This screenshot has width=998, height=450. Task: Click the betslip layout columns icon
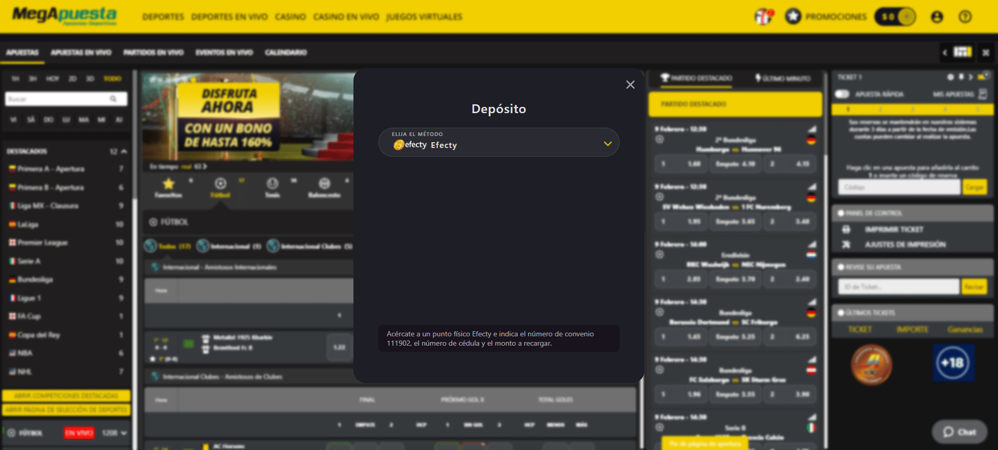point(962,52)
